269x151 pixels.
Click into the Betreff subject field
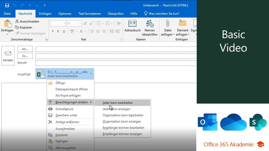(116, 63)
